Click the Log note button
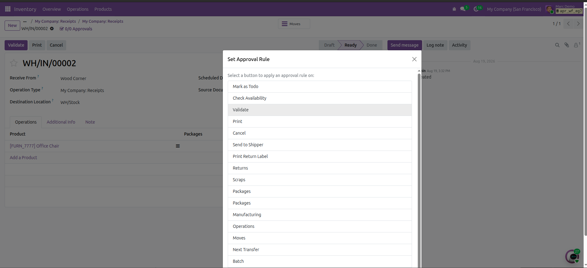The image size is (587, 268). [x=435, y=45]
